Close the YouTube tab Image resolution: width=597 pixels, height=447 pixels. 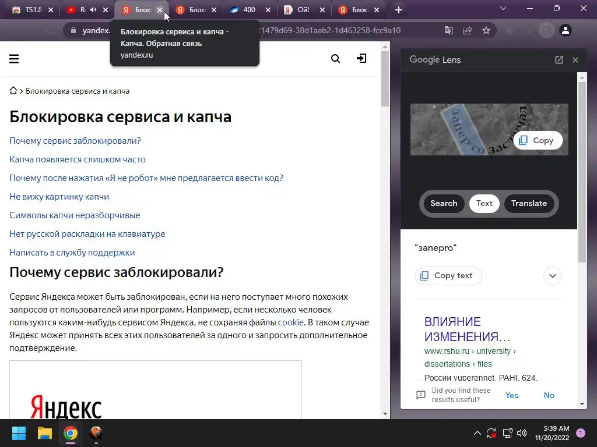[106, 10]
